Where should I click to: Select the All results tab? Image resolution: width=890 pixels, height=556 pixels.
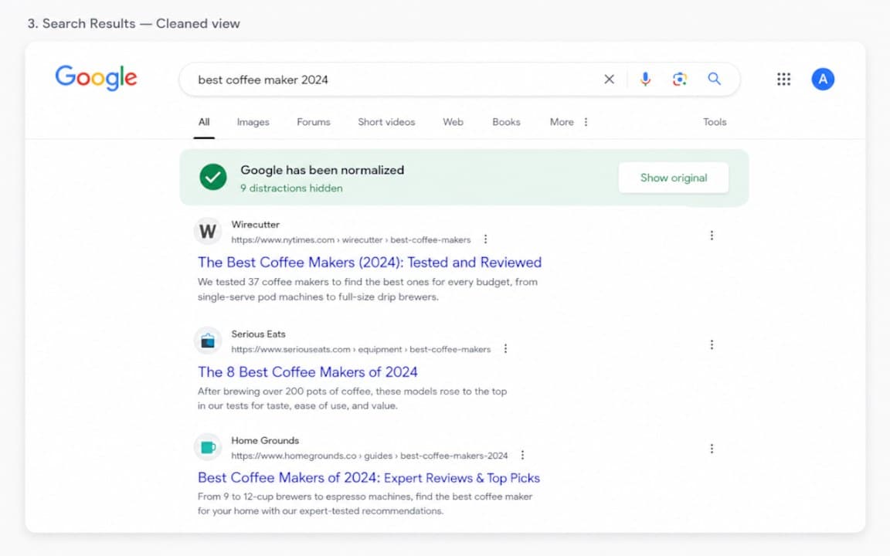point(204,122)
